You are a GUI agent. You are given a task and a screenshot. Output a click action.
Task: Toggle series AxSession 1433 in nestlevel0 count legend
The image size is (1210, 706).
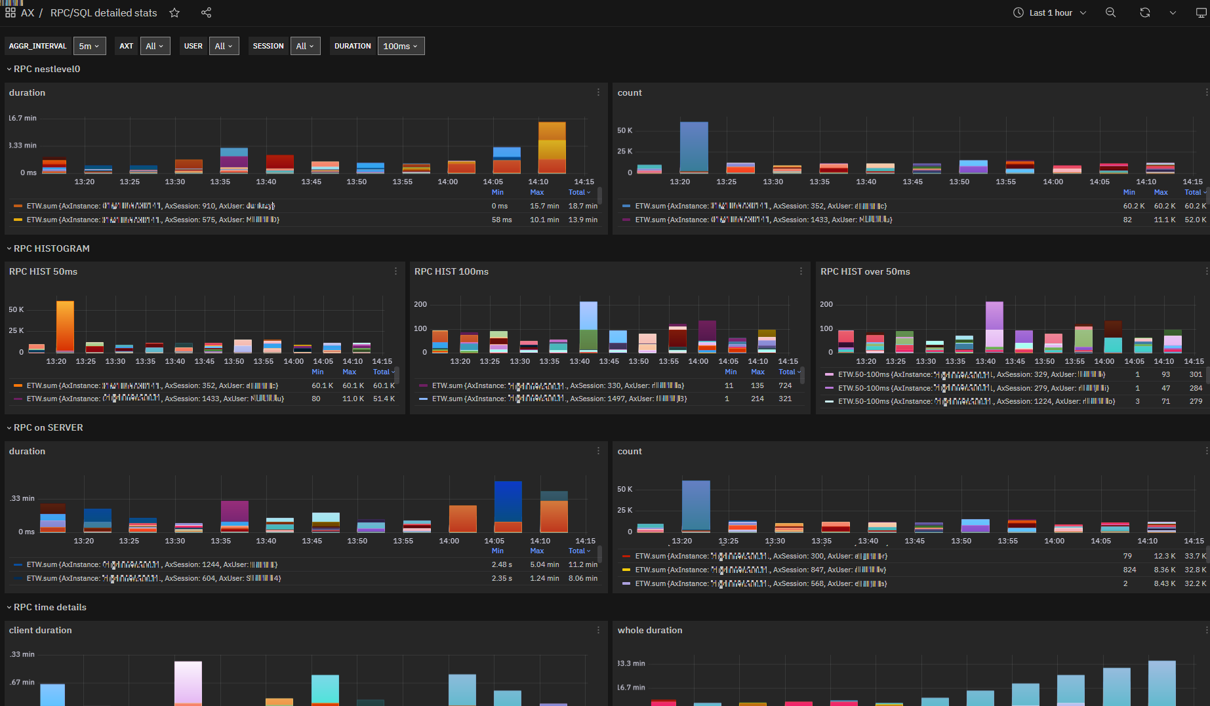[x=763, y=220]
